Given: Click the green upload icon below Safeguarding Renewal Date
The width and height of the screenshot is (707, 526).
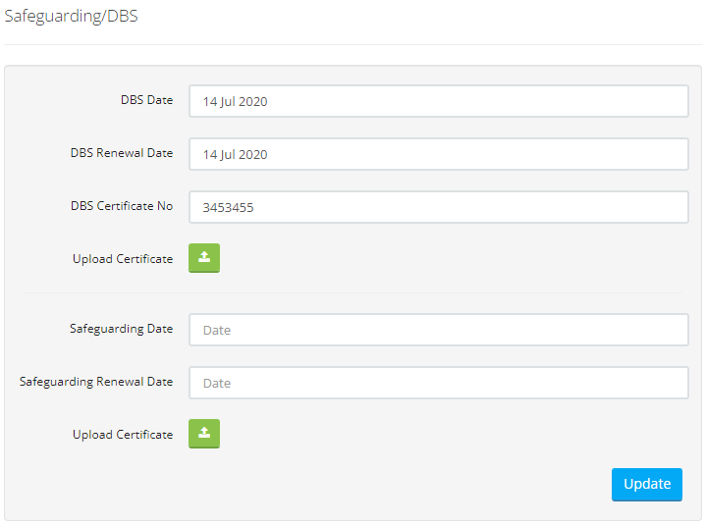Looking at the screenshot, I should point(204,434).
